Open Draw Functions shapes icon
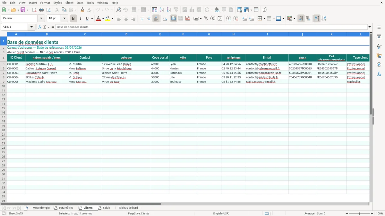Screen dimensions: 385x216 [265, 10]
